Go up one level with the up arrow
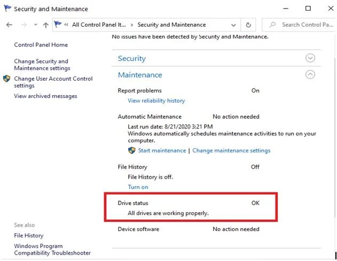Screen dimensions: 337x261 pos(45,25)
